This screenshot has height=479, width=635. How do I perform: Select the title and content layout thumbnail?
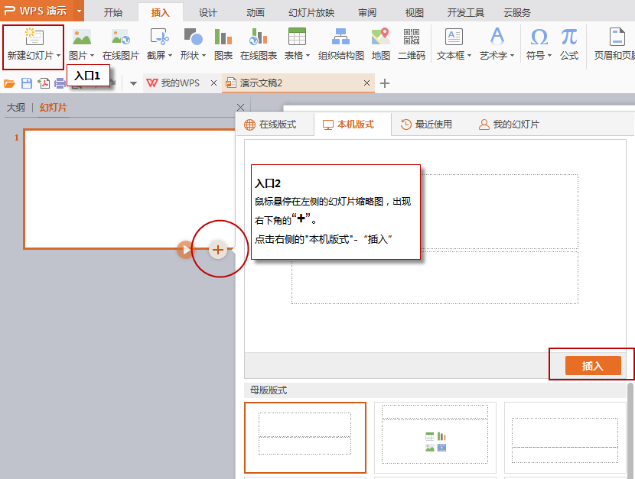[x=435, y=438]
